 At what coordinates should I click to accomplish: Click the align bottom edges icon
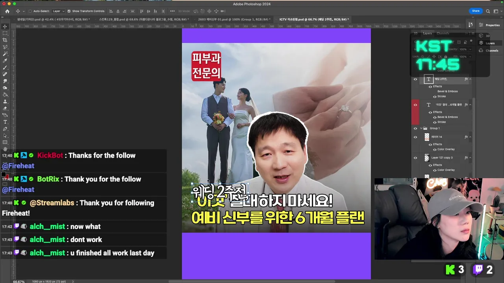[156, 11]
